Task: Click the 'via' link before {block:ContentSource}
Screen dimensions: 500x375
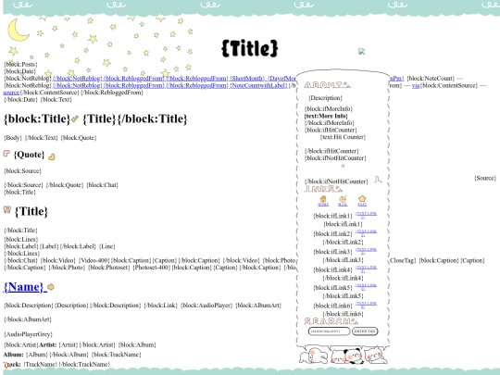Action: point(416,85)
